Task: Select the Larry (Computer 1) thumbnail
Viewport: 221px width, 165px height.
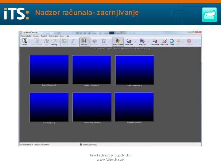Action: pos(49,107)
